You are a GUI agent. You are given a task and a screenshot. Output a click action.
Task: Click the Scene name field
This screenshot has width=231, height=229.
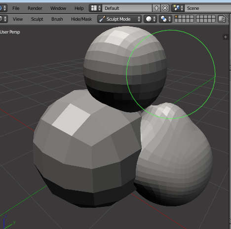(208, 8)
